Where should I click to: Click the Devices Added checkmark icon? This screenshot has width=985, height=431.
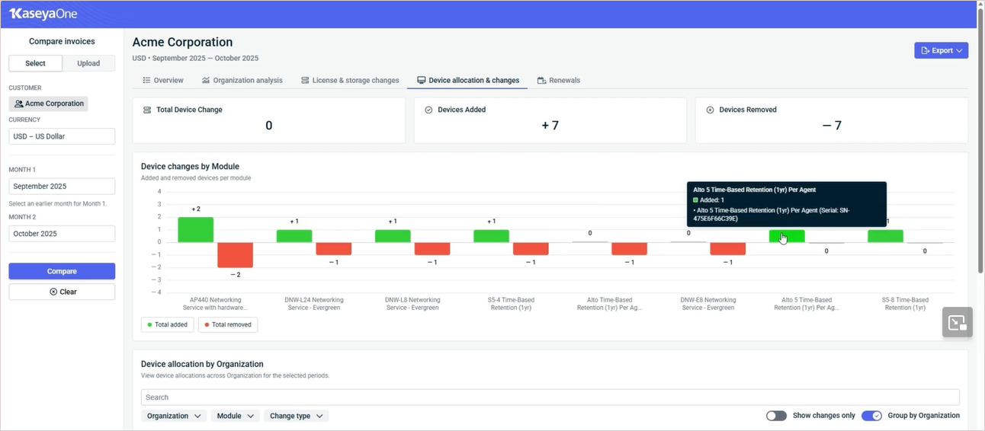click(428, 110)
